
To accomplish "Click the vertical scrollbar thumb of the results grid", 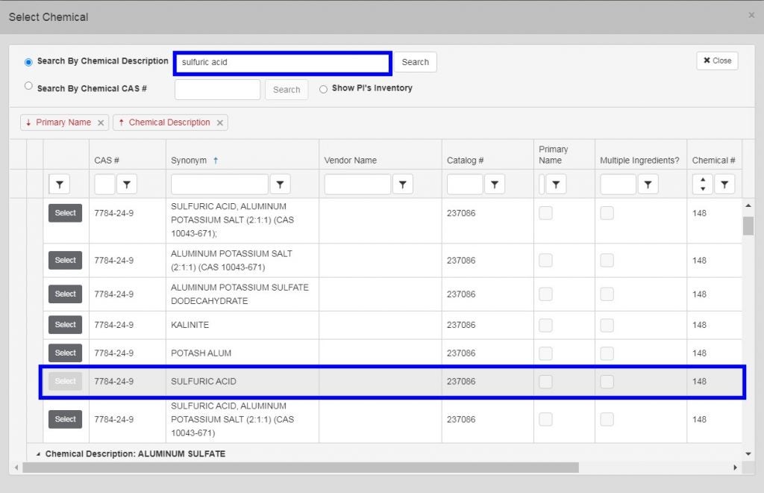I will (748, 226).
